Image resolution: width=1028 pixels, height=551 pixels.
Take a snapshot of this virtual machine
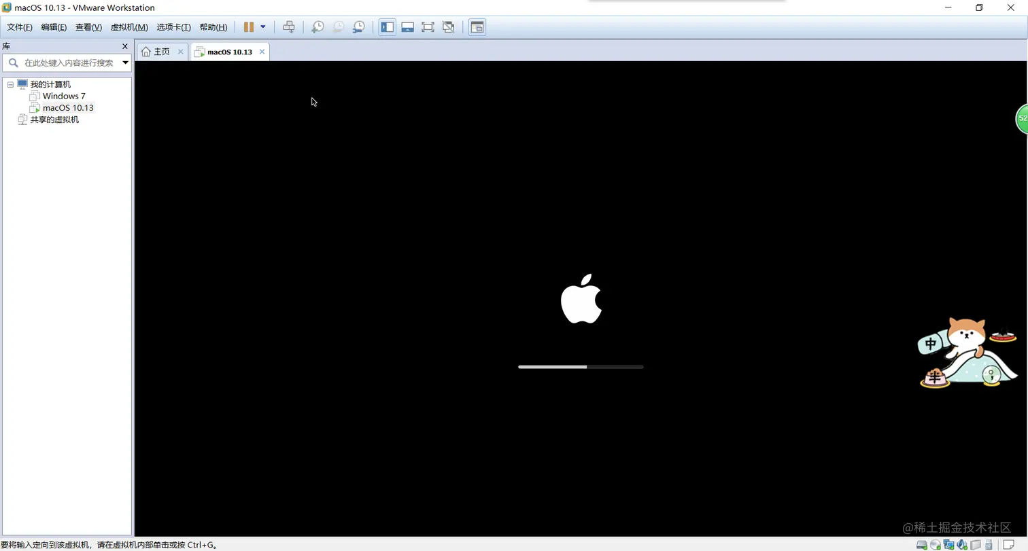coord(318,27)
